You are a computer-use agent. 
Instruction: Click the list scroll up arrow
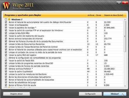(x=125, y=19)
